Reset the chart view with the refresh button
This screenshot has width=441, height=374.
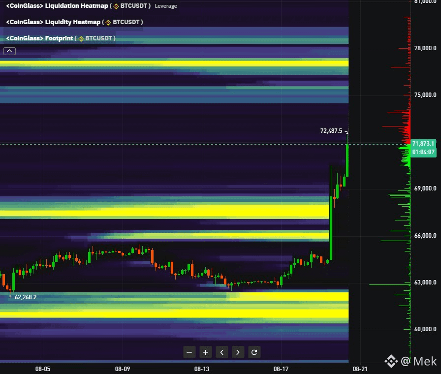point(254,352)
